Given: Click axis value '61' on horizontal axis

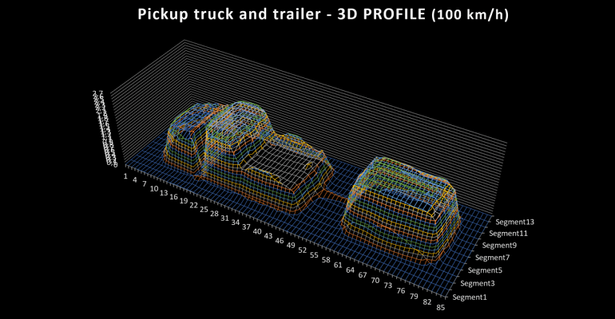Looking at the screenshot, I should pos(338,265).
